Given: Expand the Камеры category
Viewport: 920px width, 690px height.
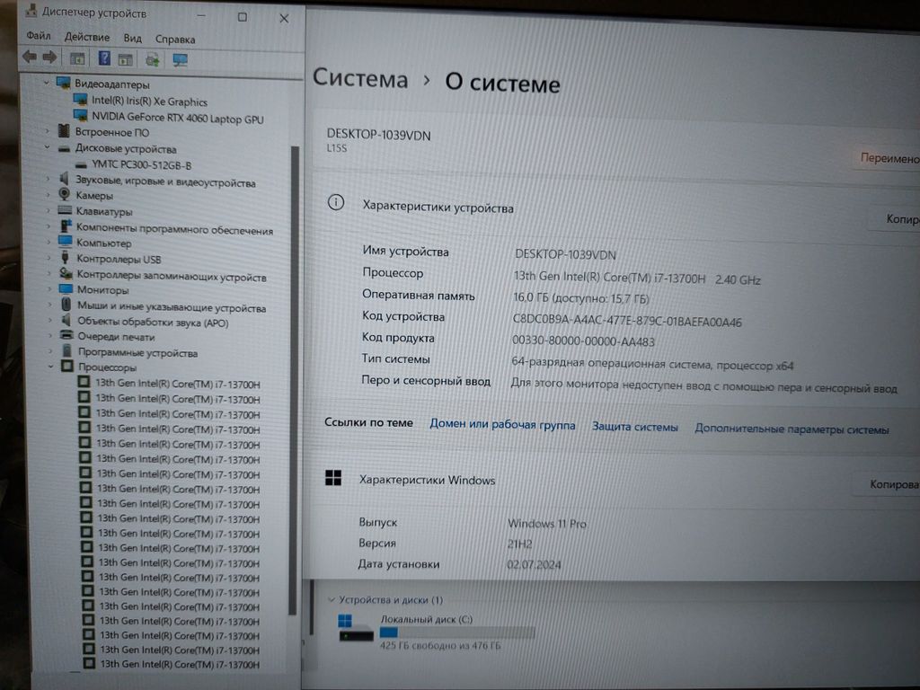Looking at the screenshot, I should pyautogui.click(x=49, y=194).
